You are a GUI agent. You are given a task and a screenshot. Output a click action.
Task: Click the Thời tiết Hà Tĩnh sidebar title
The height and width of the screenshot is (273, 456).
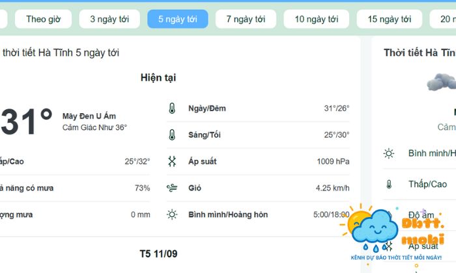pos(419,53)
